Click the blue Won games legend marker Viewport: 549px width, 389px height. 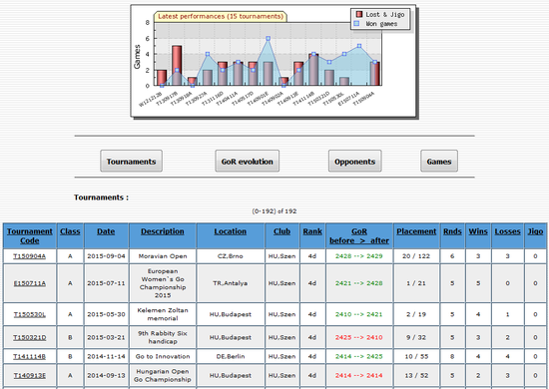[356, 24]
